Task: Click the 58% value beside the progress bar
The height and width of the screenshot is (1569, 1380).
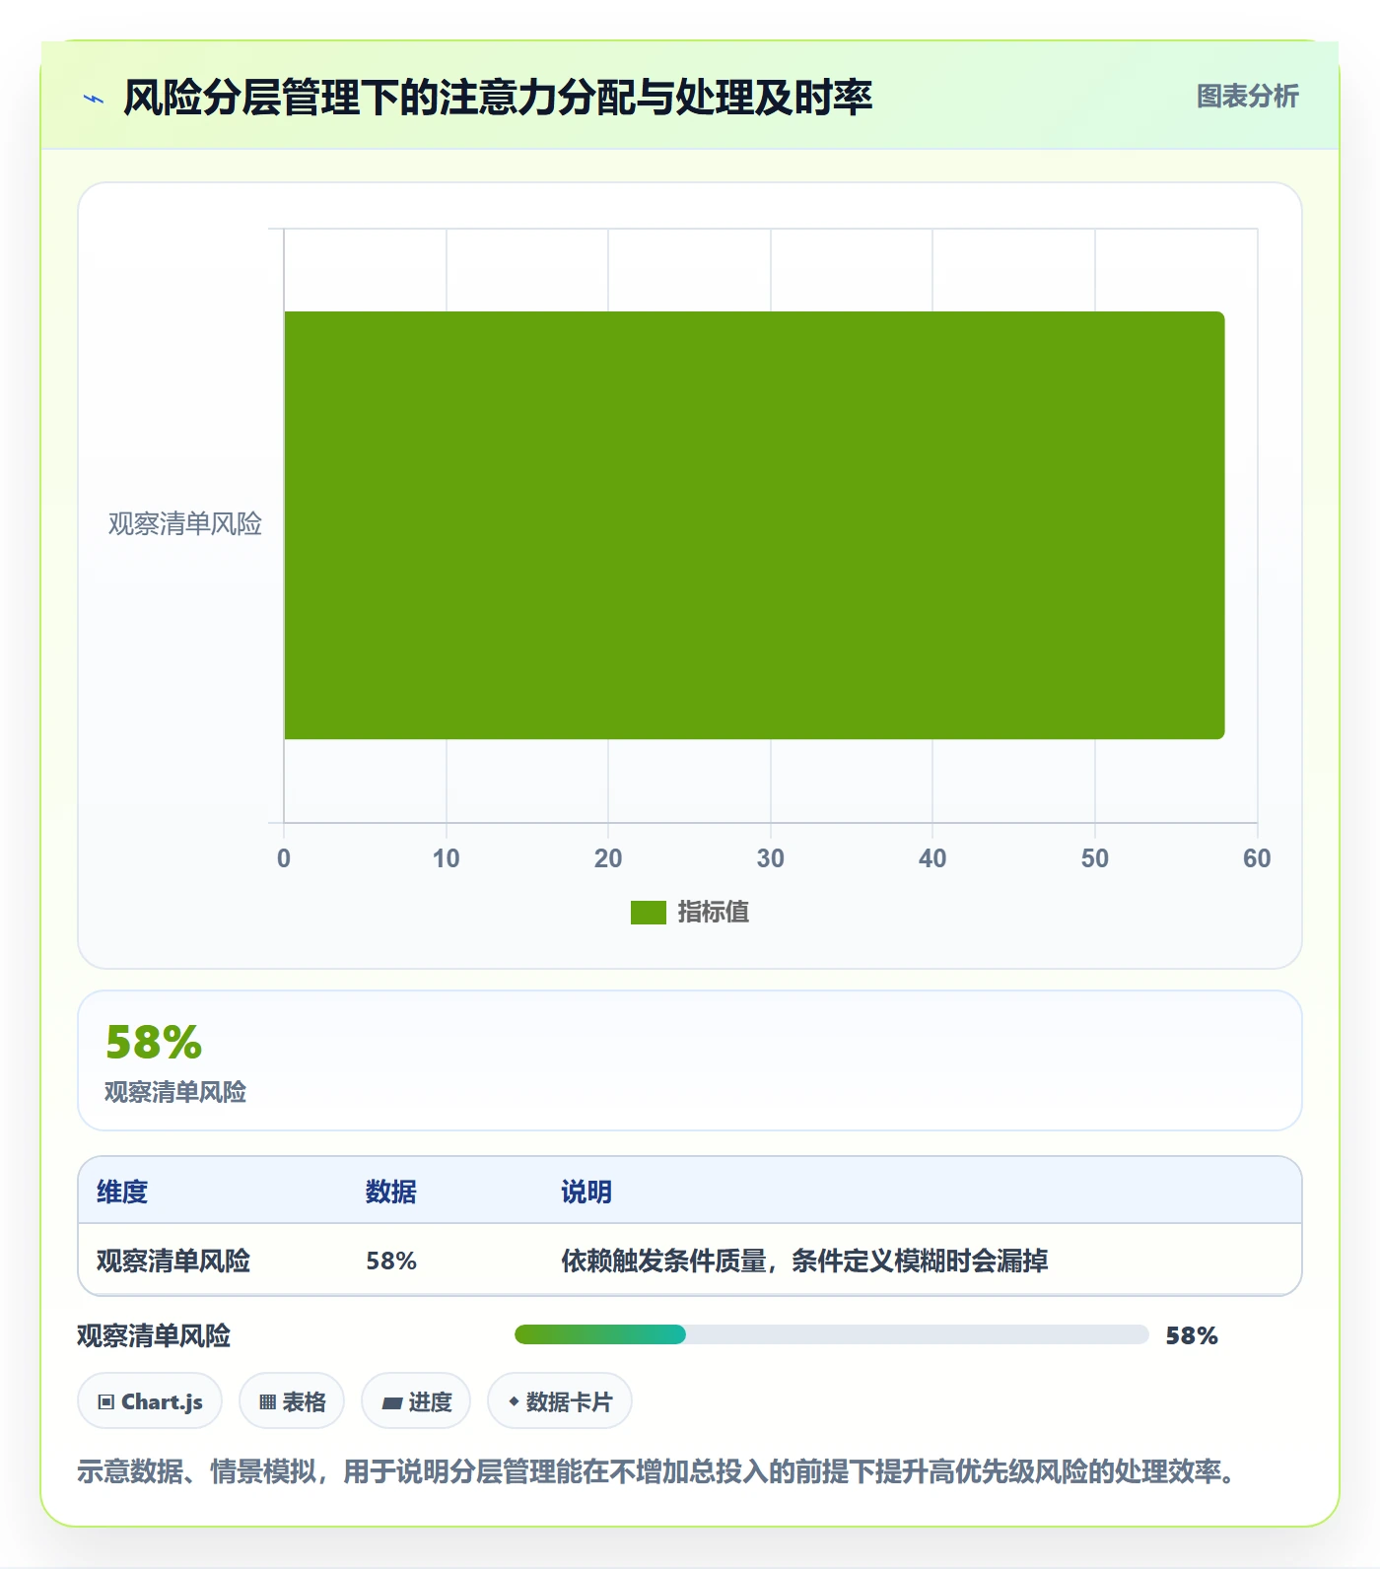Action: pos(1192,1335)
